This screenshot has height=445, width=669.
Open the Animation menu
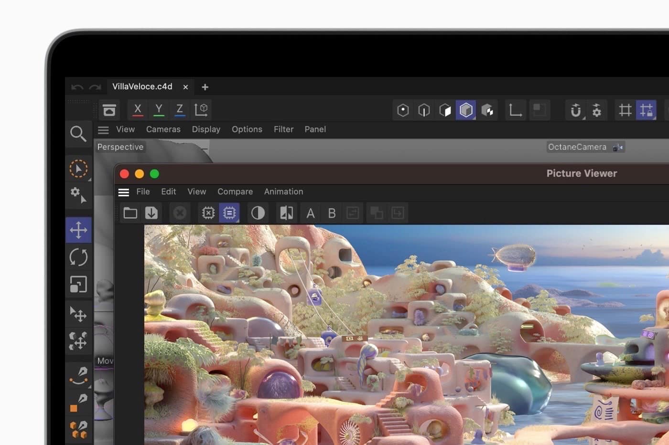tap(284, 191)
